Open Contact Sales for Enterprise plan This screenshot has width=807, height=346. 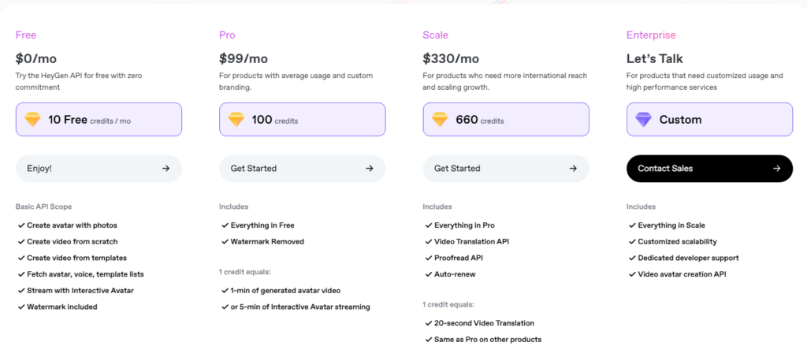coord(710,169)
